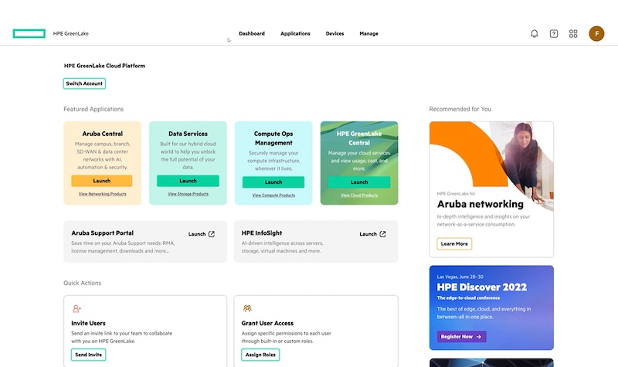Screen dimensions: 618x367
Task: Open View Cloud Products link
Action: point(359,195)
